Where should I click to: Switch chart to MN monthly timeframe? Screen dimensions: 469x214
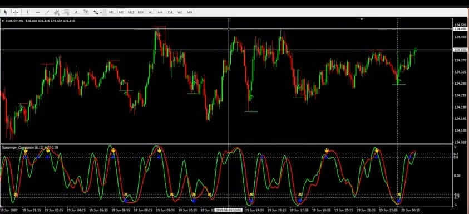tap(189, 12)
